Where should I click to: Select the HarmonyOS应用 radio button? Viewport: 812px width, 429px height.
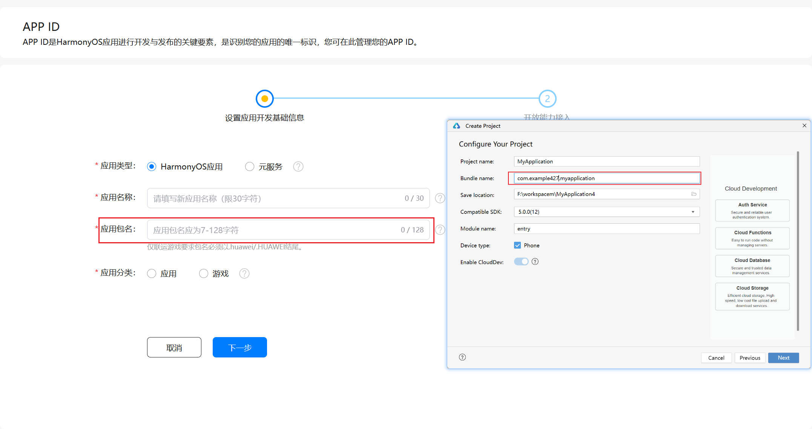pos(152,166)
